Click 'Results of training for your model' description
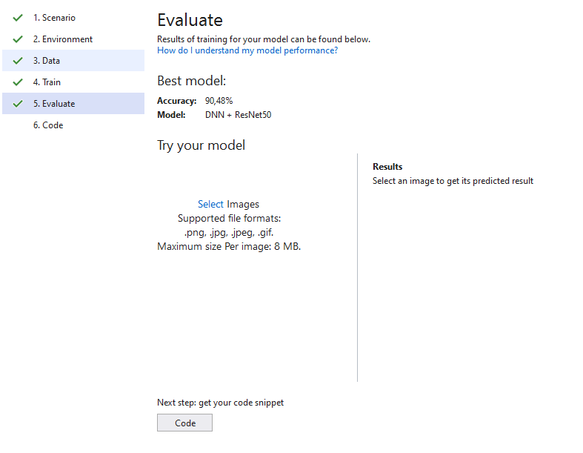The height and width of the screenshot is (453, 583). click(264, 39)
